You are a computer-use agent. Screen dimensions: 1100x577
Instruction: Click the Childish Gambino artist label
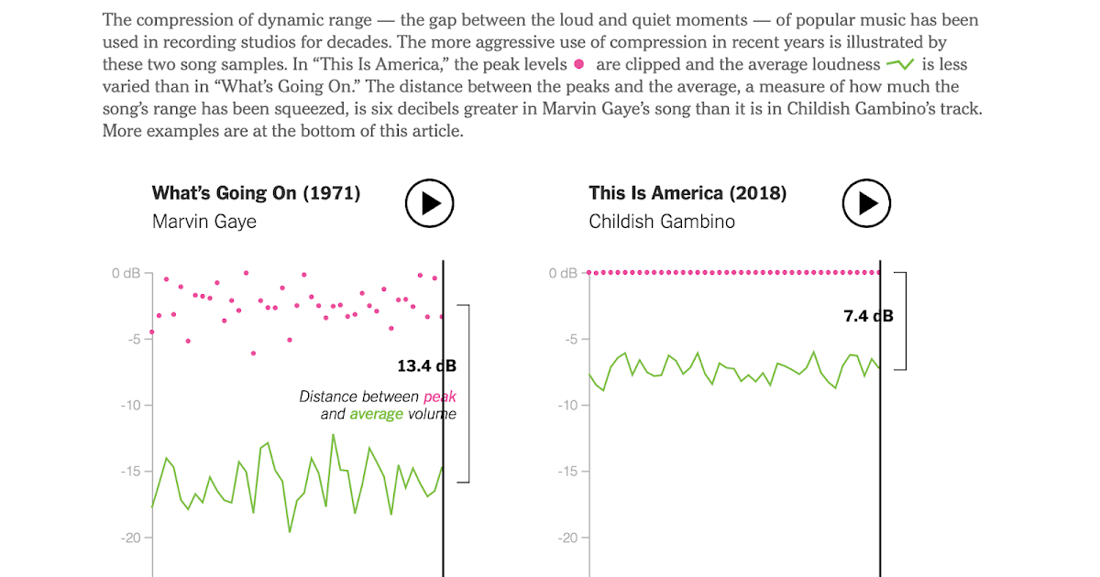662,221
